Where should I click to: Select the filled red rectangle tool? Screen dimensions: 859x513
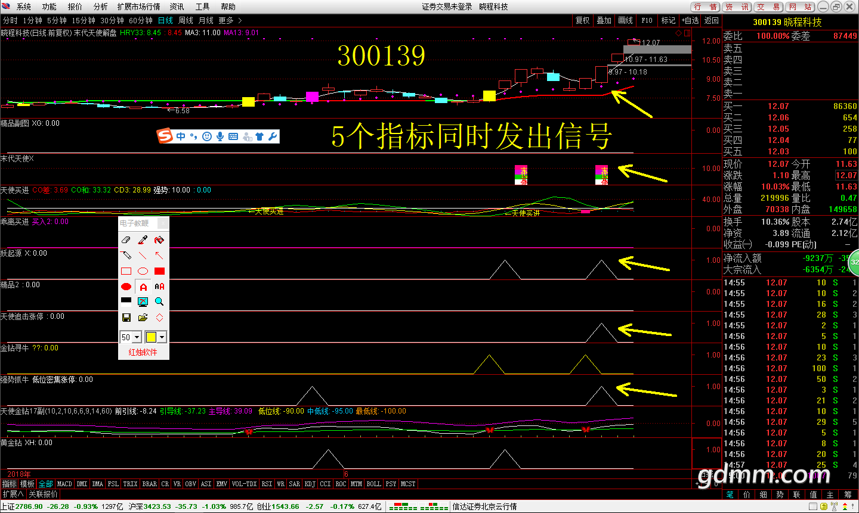[159, 271]
